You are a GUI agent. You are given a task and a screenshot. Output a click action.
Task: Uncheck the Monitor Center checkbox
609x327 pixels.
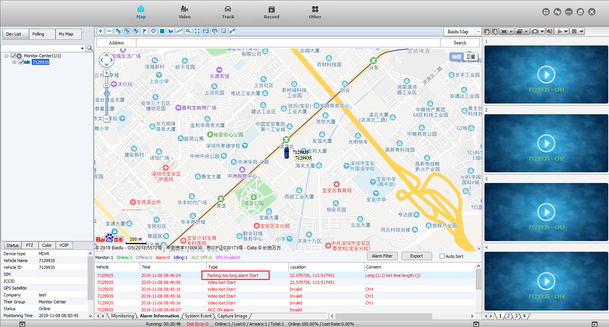pos(13,56)
